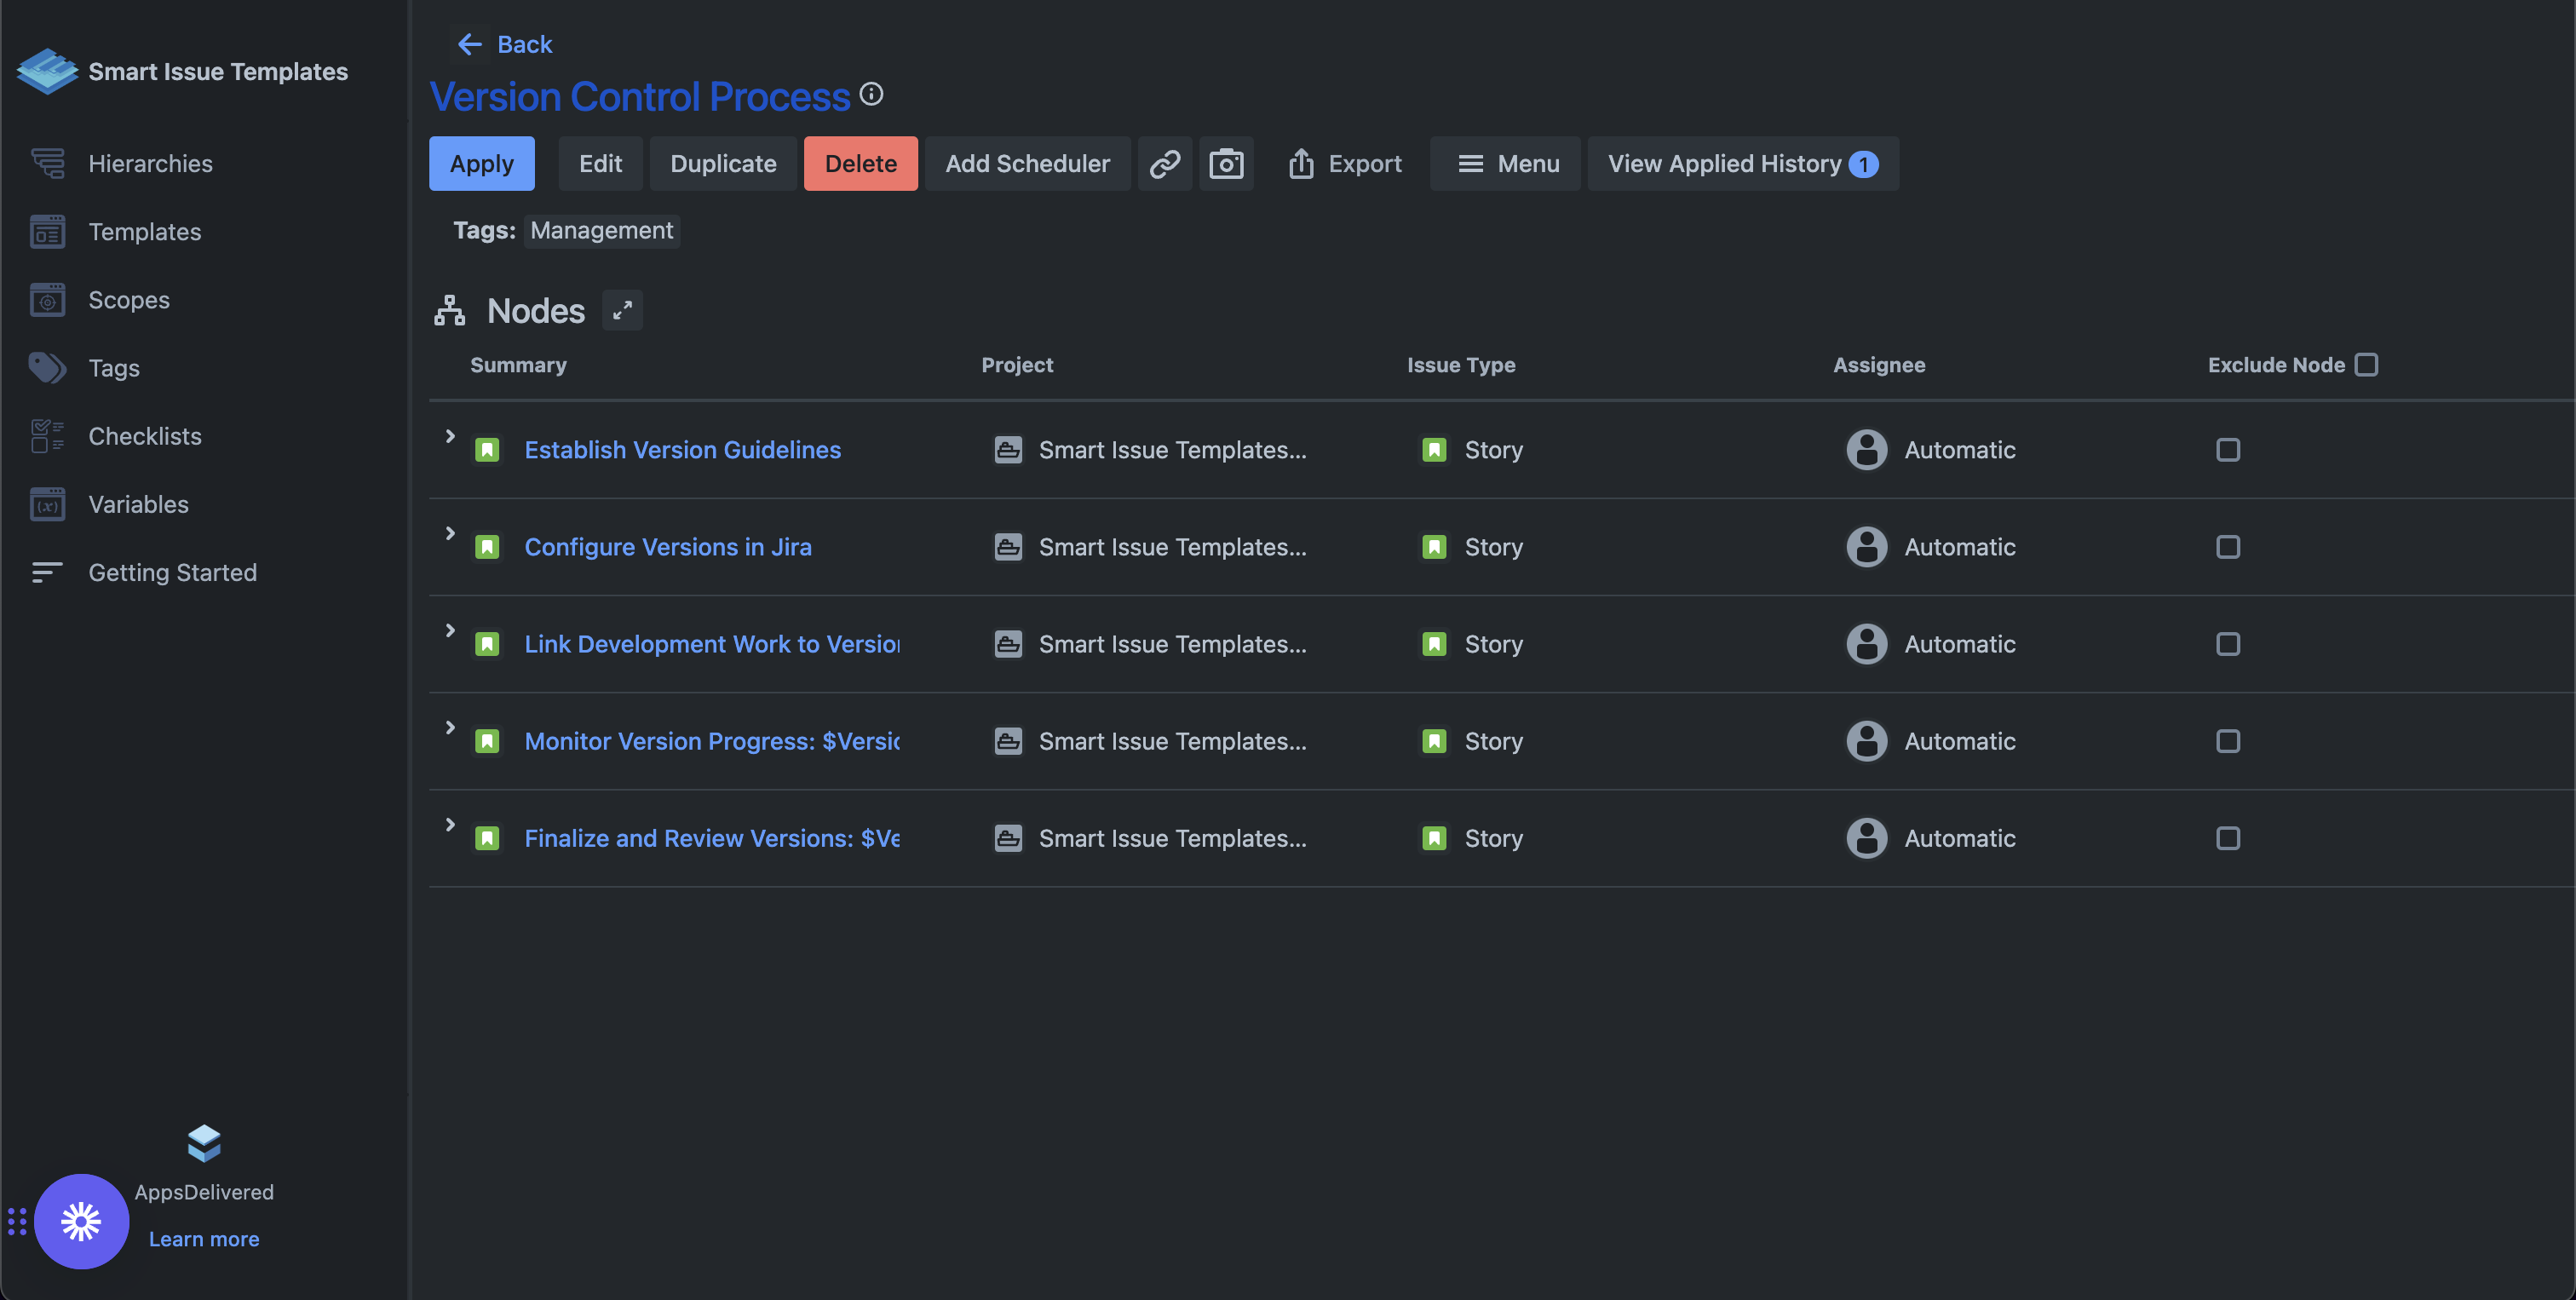Expand the Nodes panel to fullscreen

[x=622, y=310]
